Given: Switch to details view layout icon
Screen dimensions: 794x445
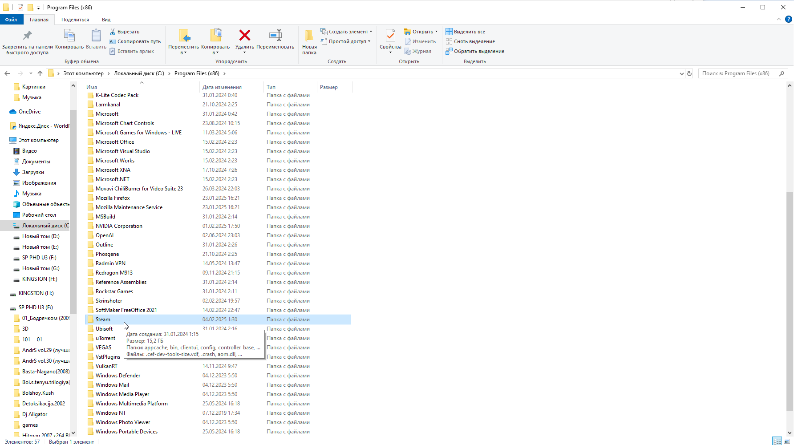Looking at the screenshot, I should [777, 441].
